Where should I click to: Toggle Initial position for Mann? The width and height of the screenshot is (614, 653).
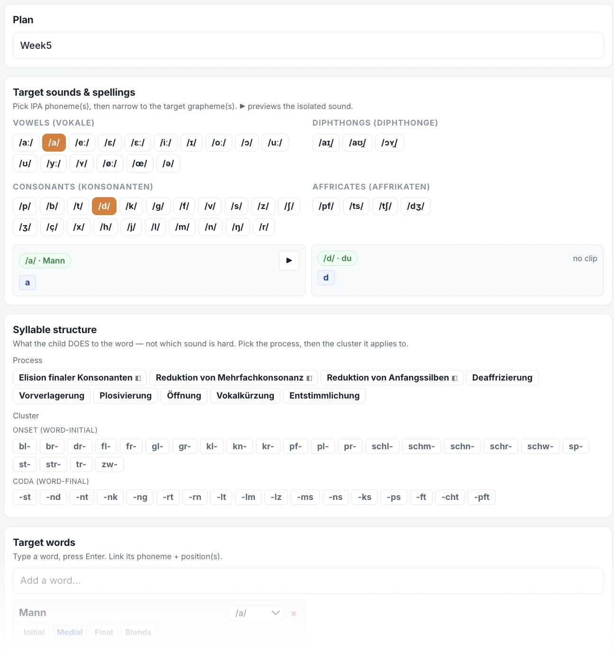pyautogui.click(x=34, y=632)
